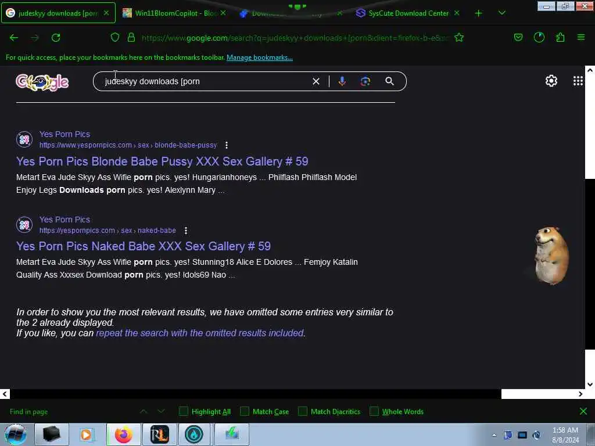Open the Blonde Babe gallery result title
The width and height of the screenshot is (595, 446).
(x=162, y=161)
